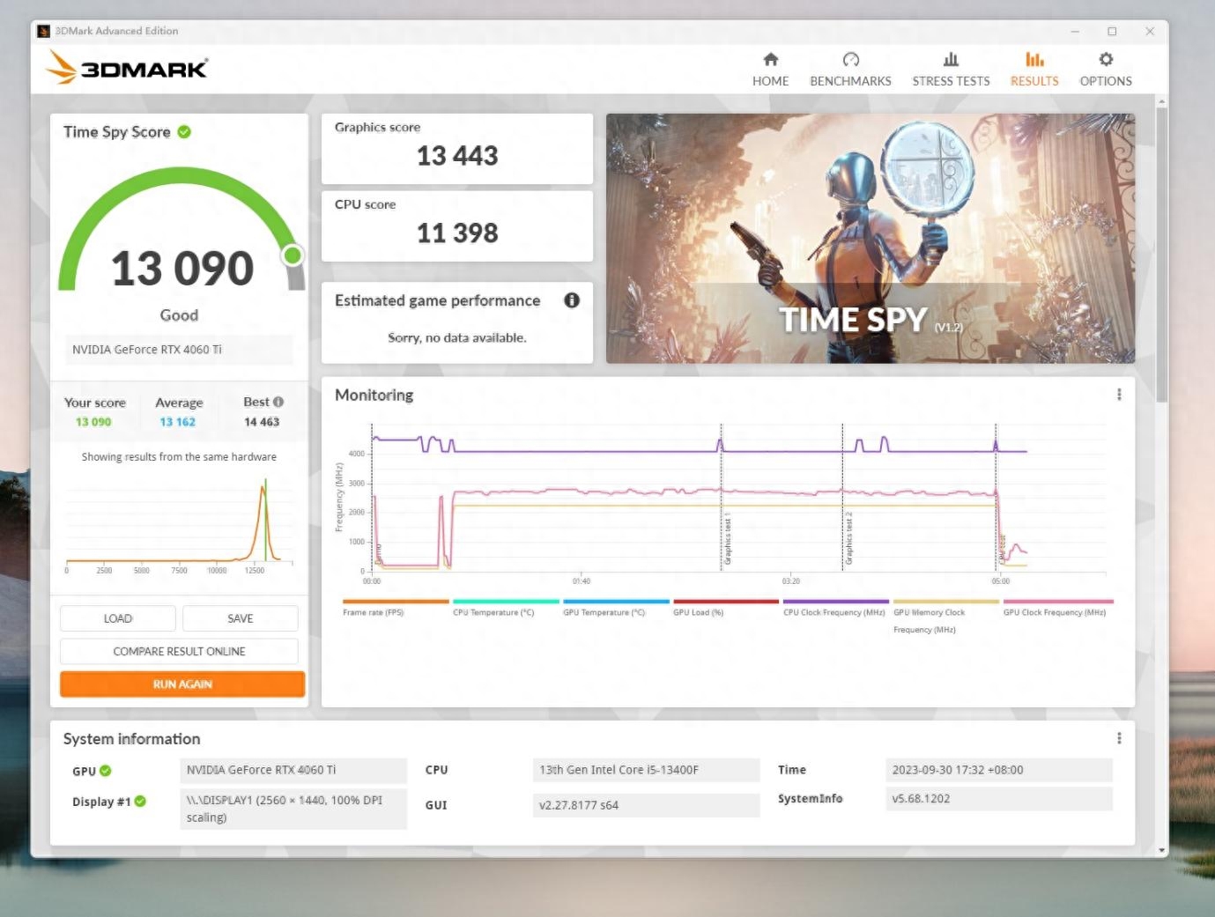Toggle the CPU Clock Frequency legend series
This screenshot has height=917, width=1215.
[x=835, y=608]
